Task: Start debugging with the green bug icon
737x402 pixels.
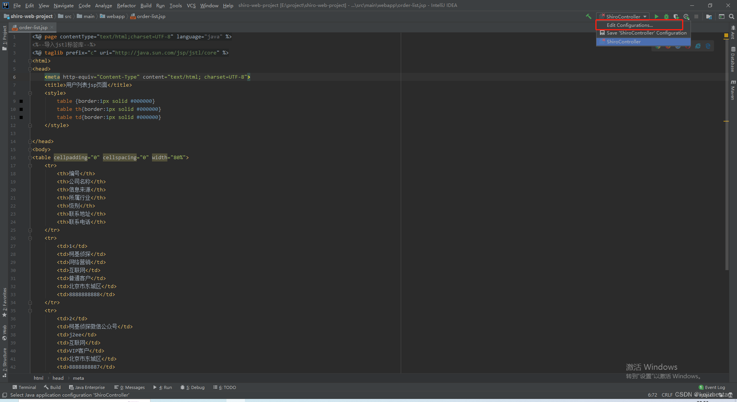Action: 666,16
